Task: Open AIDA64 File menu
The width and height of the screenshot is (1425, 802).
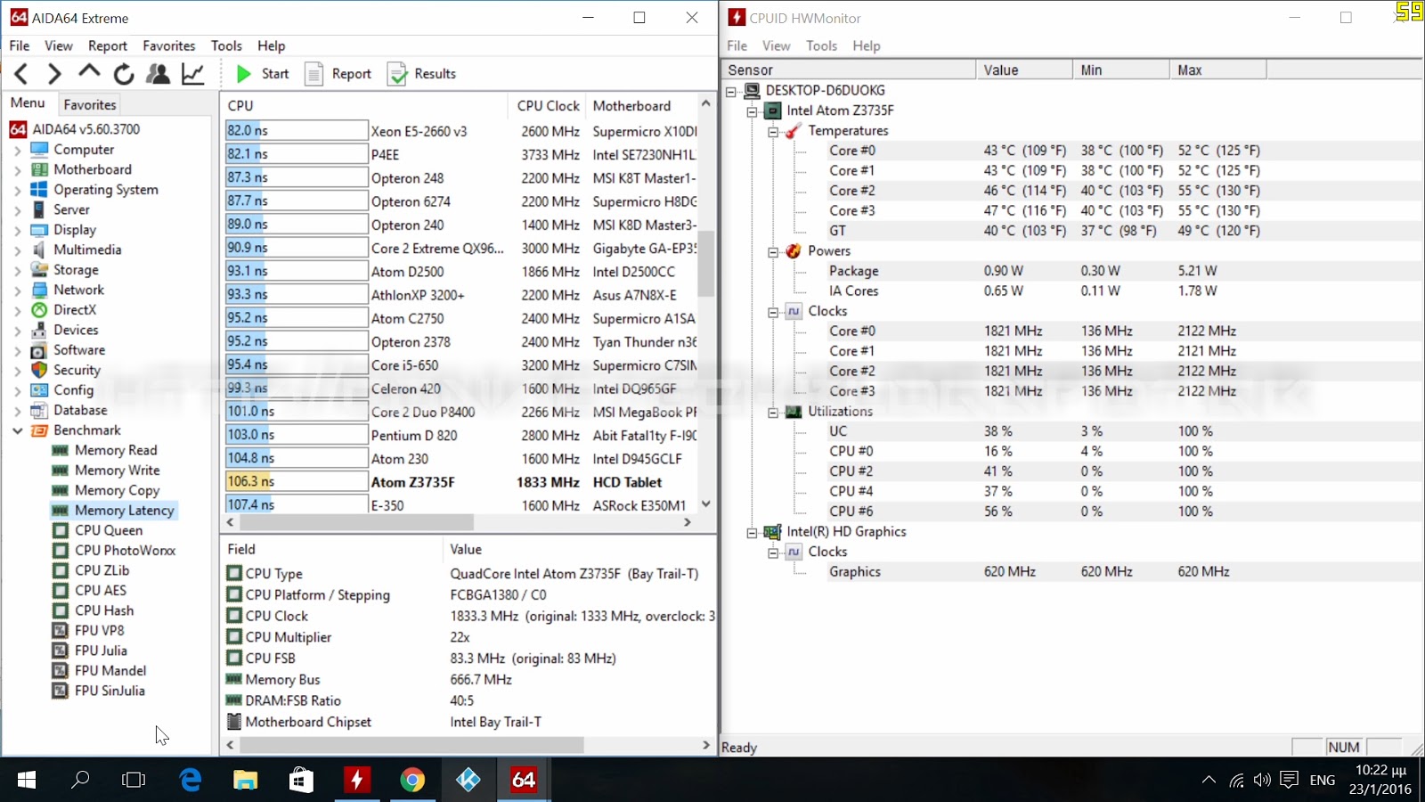Action: click(19, 45)
